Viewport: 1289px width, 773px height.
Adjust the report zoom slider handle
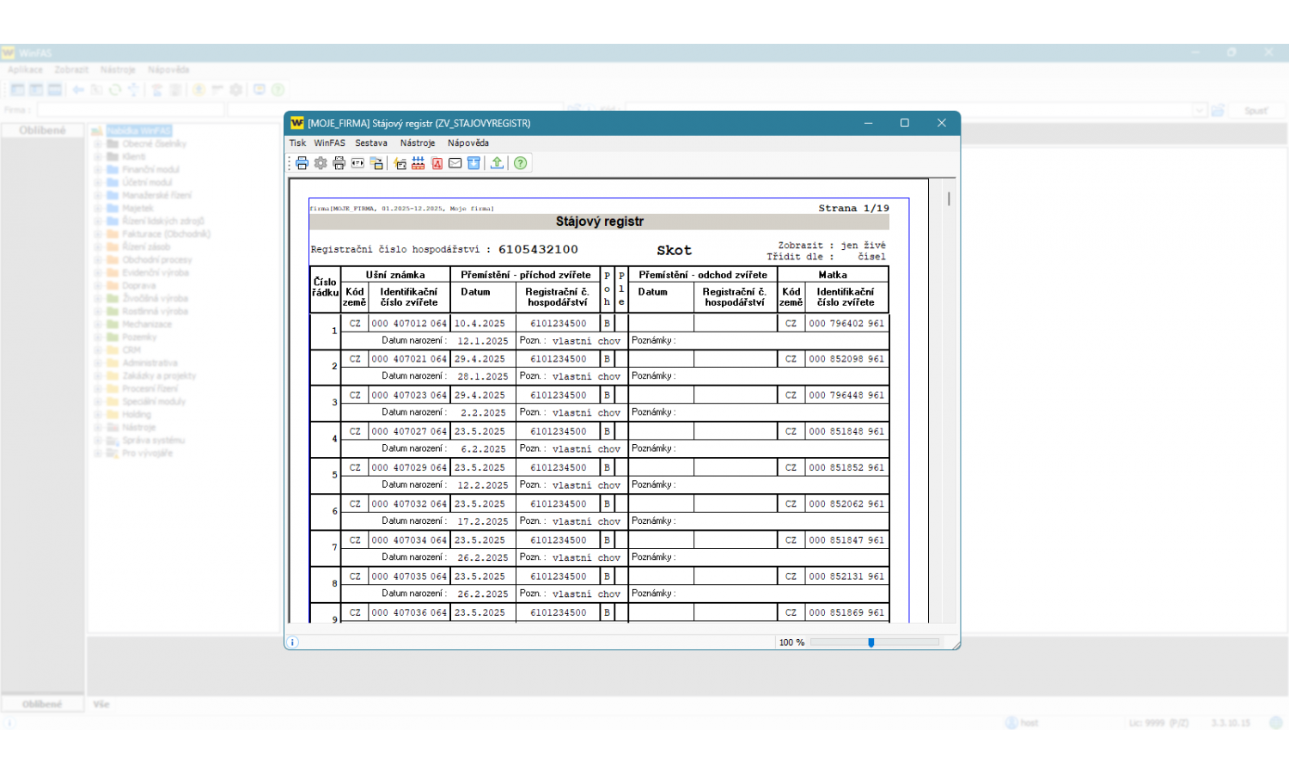(871, 642)
